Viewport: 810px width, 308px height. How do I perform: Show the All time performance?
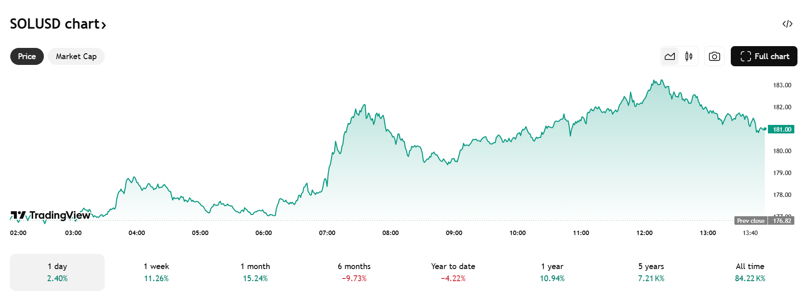pyautogui.click(x=750, y=272)
